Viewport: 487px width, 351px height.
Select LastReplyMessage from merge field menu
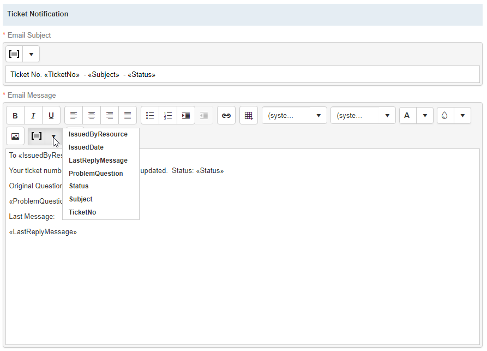pyautogui.click(x=98, y=160)
